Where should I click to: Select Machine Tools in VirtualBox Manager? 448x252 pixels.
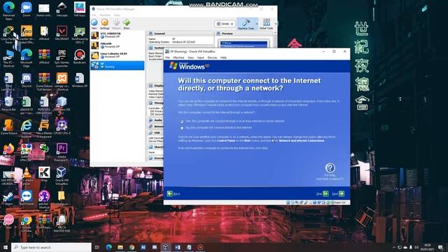click(246, 24)
